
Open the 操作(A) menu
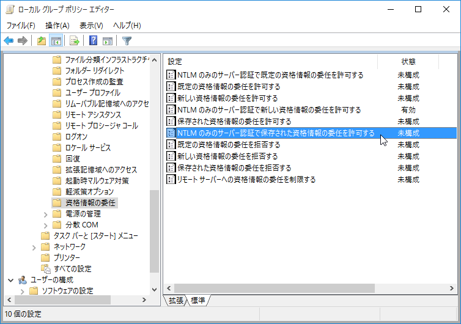pyautogui.click(x=57, y=26)
